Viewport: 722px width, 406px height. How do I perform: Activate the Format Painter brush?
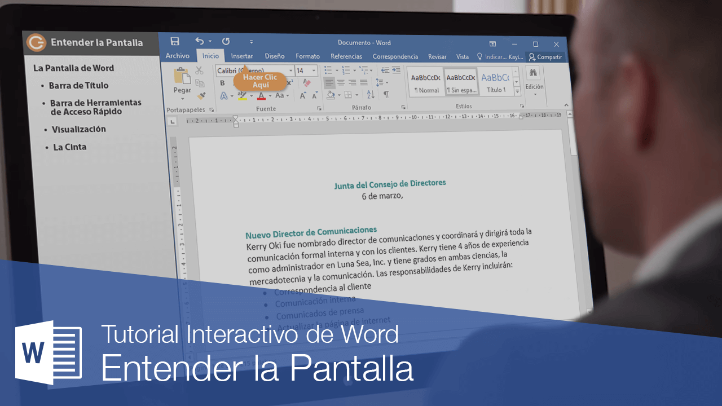click(x=201, y=95)
